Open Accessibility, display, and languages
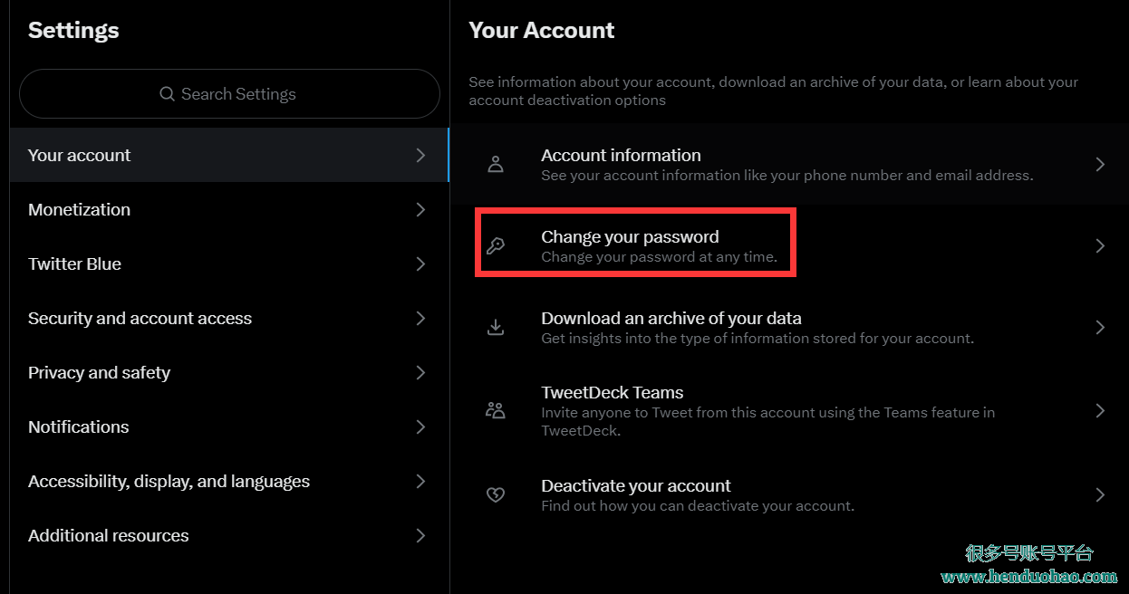 169,481
